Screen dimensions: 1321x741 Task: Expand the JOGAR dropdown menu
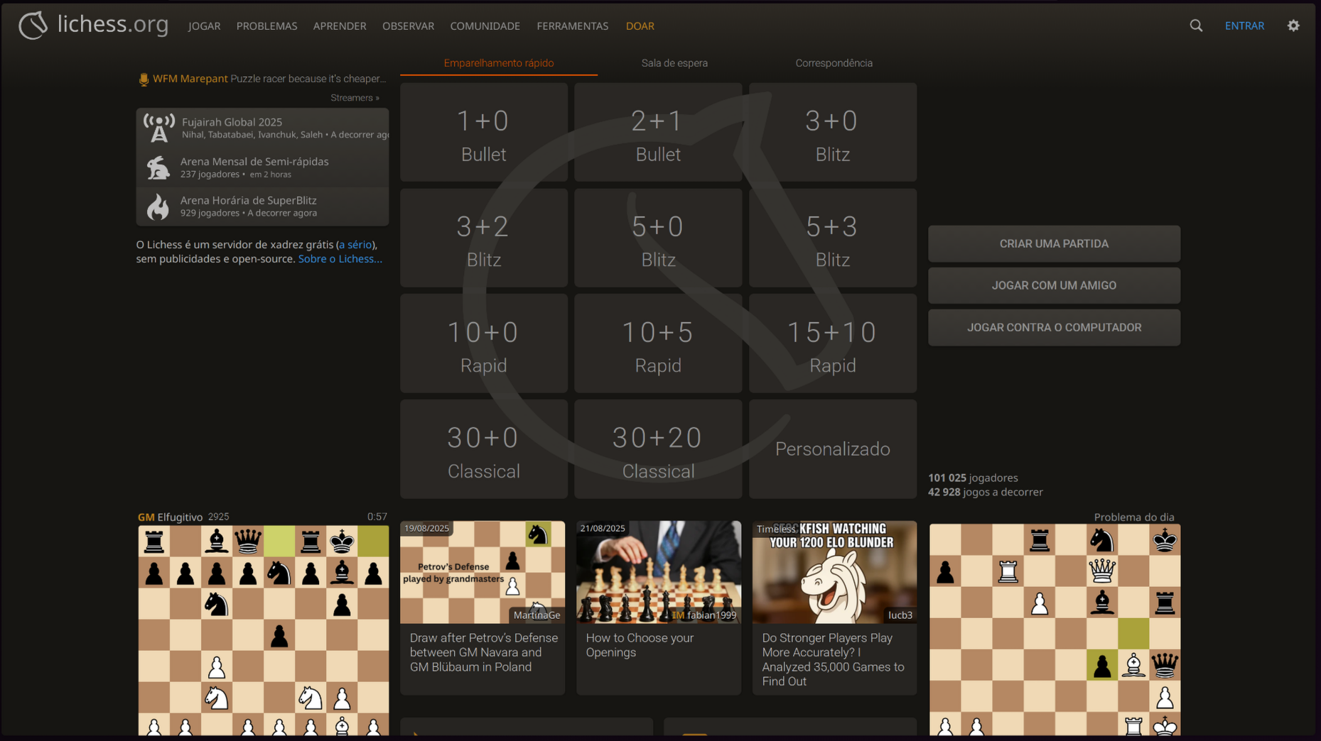204,26
